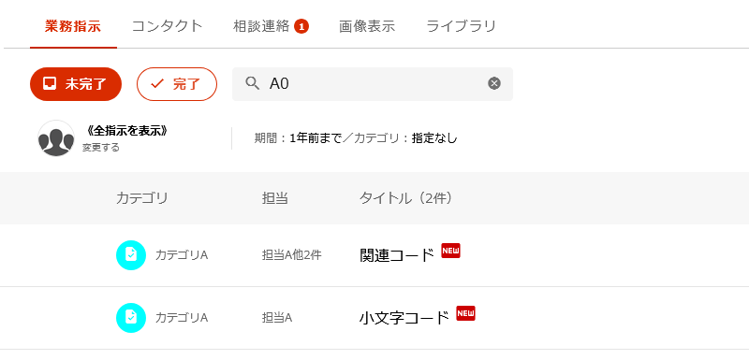Toggle the 完了 filter

[x=177, y=84]
